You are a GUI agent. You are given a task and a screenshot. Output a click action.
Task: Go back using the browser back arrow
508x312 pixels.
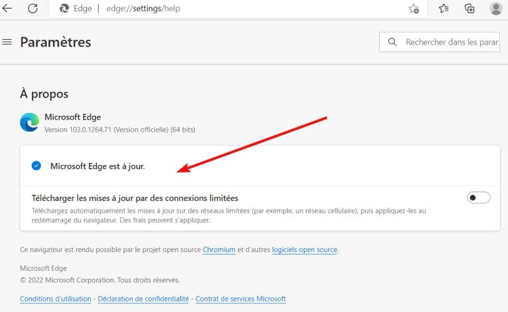pyautogui.click(x=7, y=8)
